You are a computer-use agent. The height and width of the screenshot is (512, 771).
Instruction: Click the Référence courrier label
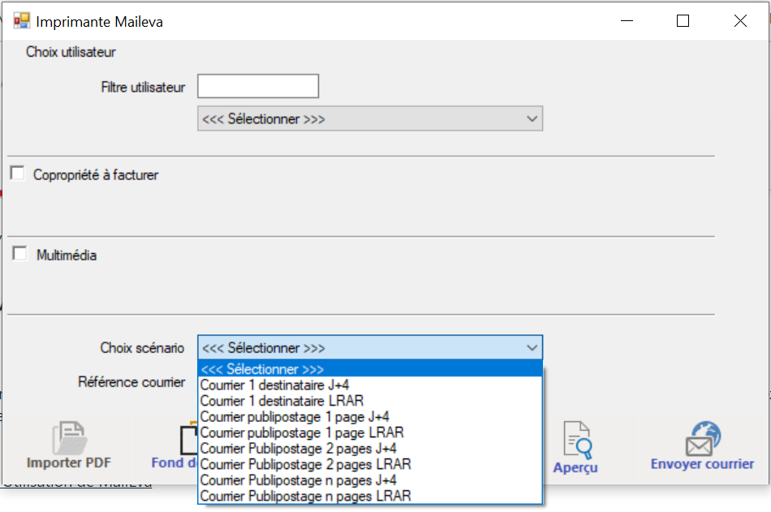(131, 381)
